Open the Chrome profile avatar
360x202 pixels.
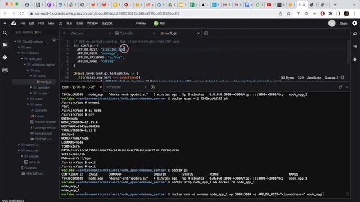(x=346, y=13)
